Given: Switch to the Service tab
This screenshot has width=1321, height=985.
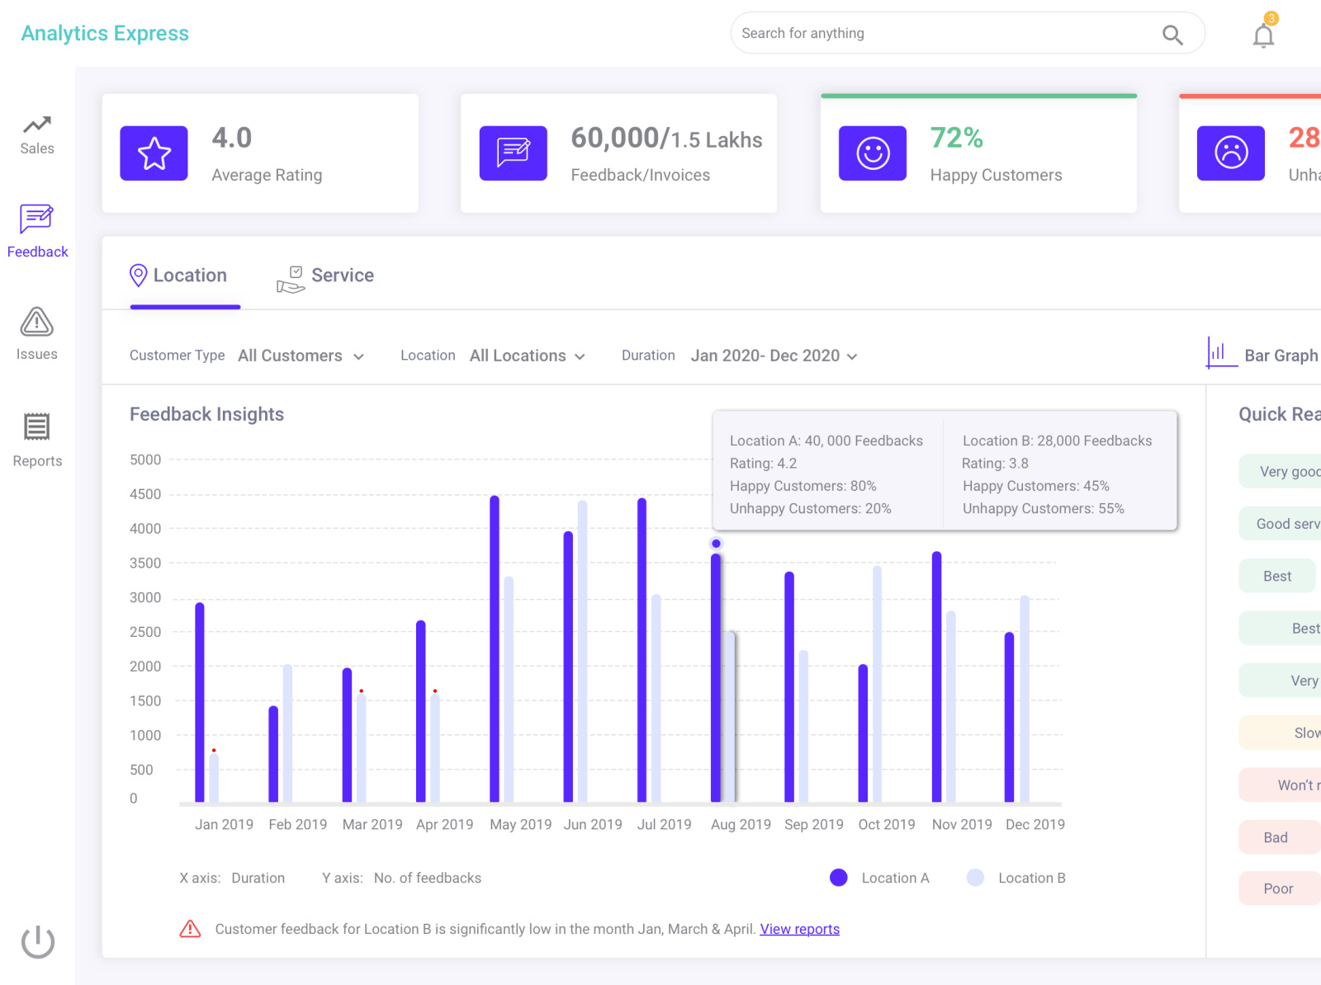Looking at the screenshot, I should [324, 275].
